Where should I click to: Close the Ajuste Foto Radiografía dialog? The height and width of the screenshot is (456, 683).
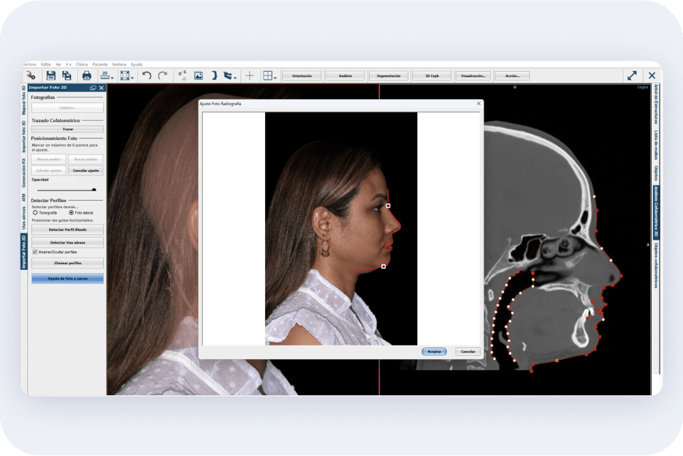point(479,104)
